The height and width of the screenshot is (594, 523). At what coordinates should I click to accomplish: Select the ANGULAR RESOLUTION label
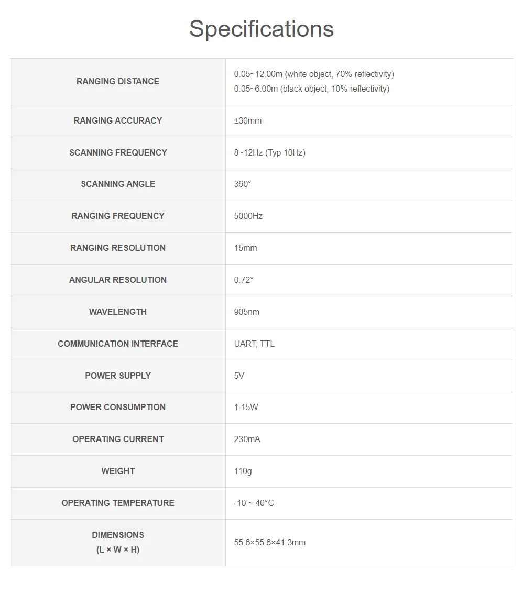pyautogui.click(x=118, y=280)
